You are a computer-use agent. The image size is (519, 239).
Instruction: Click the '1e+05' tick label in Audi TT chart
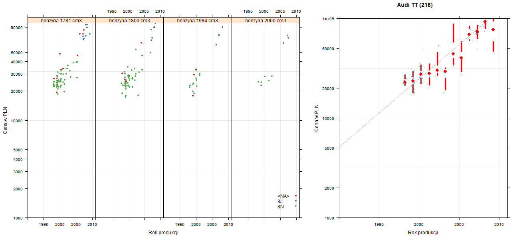[x=329, y=19]
